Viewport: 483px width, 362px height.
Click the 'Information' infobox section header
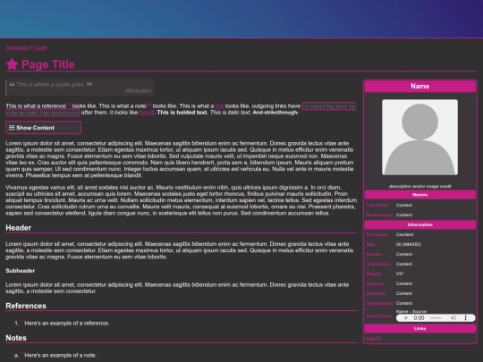coord(420,224)
